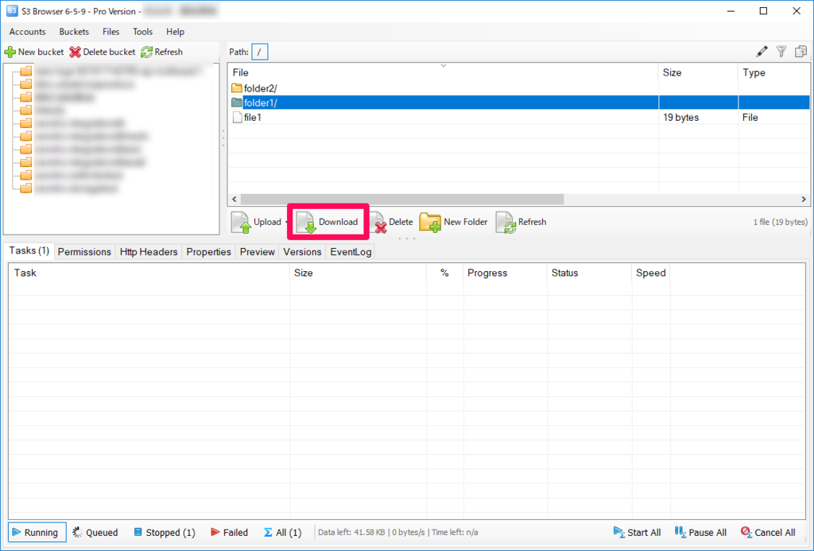Show Failed tasks filter
The height and width of the screenshot is (551, 814).
click(229, 532)
